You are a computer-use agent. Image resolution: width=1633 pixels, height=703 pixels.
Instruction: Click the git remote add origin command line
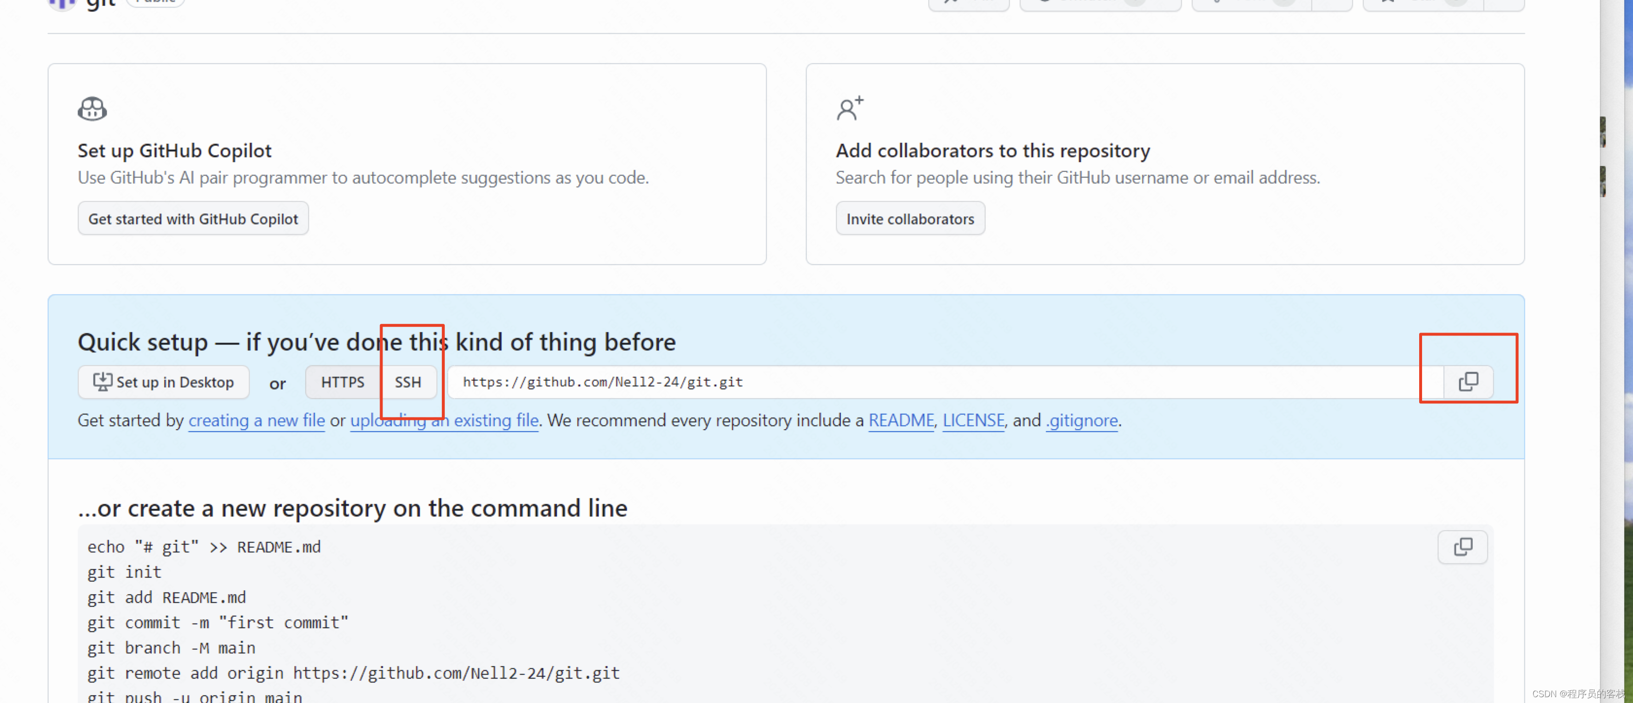tap(353, 672)
